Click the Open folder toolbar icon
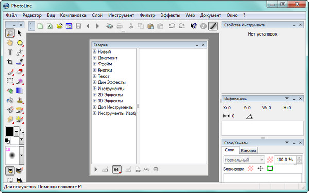Viewport: 309px width, 193px height. coord(59,26)
